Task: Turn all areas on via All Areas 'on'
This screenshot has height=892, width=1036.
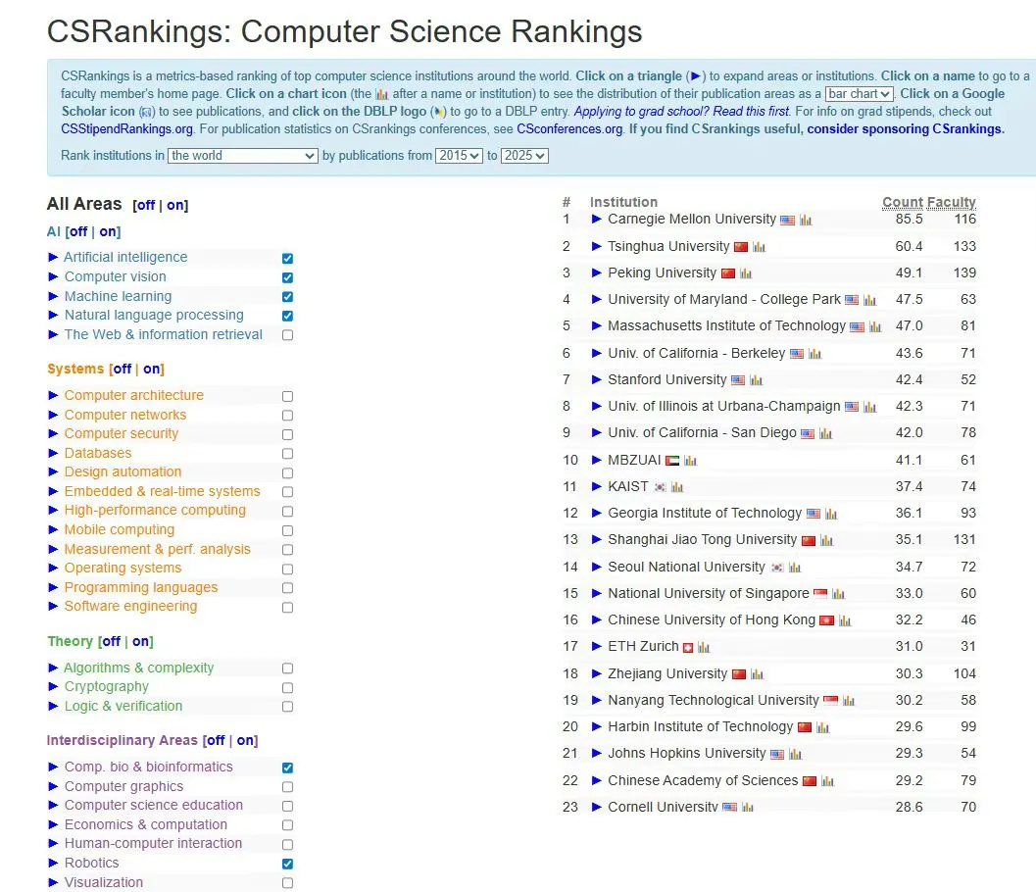Action: (175, 206)
